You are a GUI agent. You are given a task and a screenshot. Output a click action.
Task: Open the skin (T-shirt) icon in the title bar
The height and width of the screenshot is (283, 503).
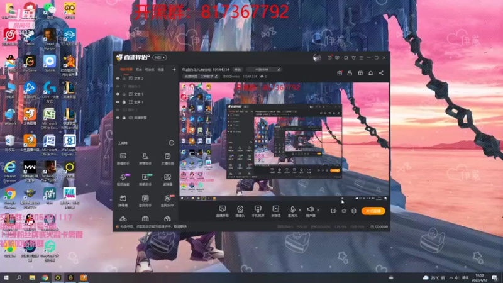(353, 58)
